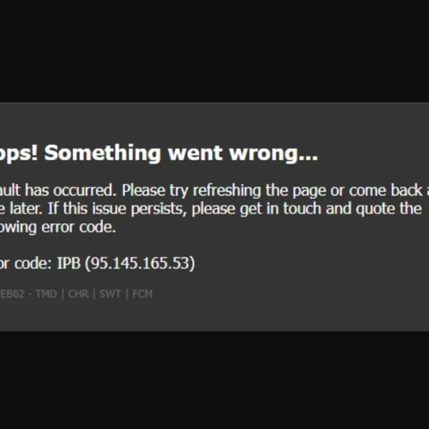The width and height of the screenshot is (429, 429).
Task: Click the words "refreshing the page"
Action: pos(259,191)
